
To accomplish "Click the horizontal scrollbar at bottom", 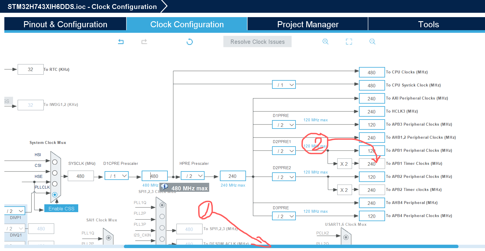I will point(291,246).
